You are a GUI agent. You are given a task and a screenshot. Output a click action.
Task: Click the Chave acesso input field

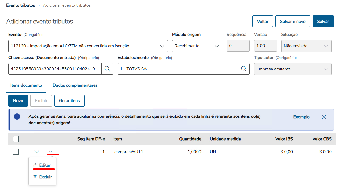(x=55, y=69)
